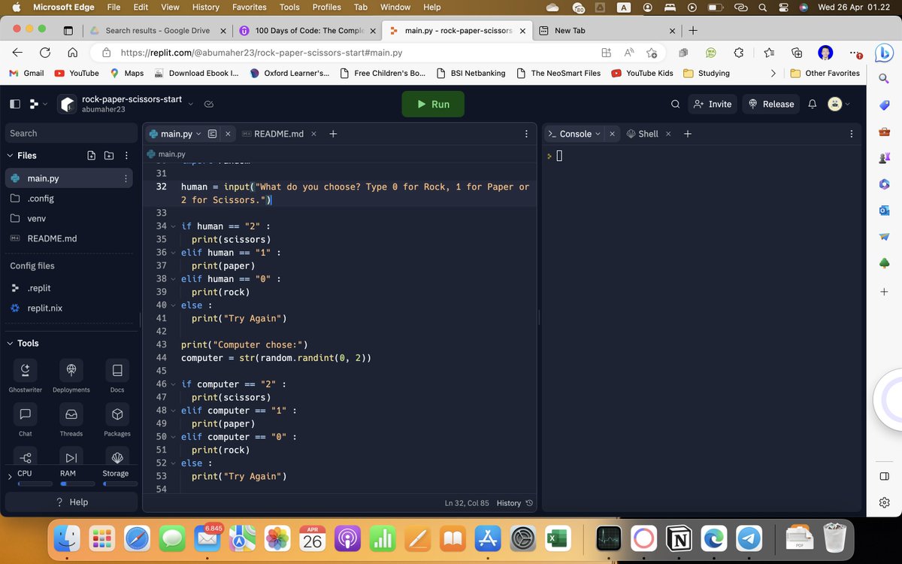Viewport: 902px width, 564px height.
Task: Expand the repl name dropdown arrow
Action: (190, 104)
